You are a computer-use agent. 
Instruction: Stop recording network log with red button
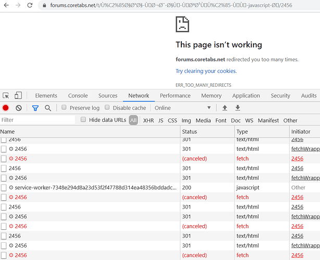[6, 108]
